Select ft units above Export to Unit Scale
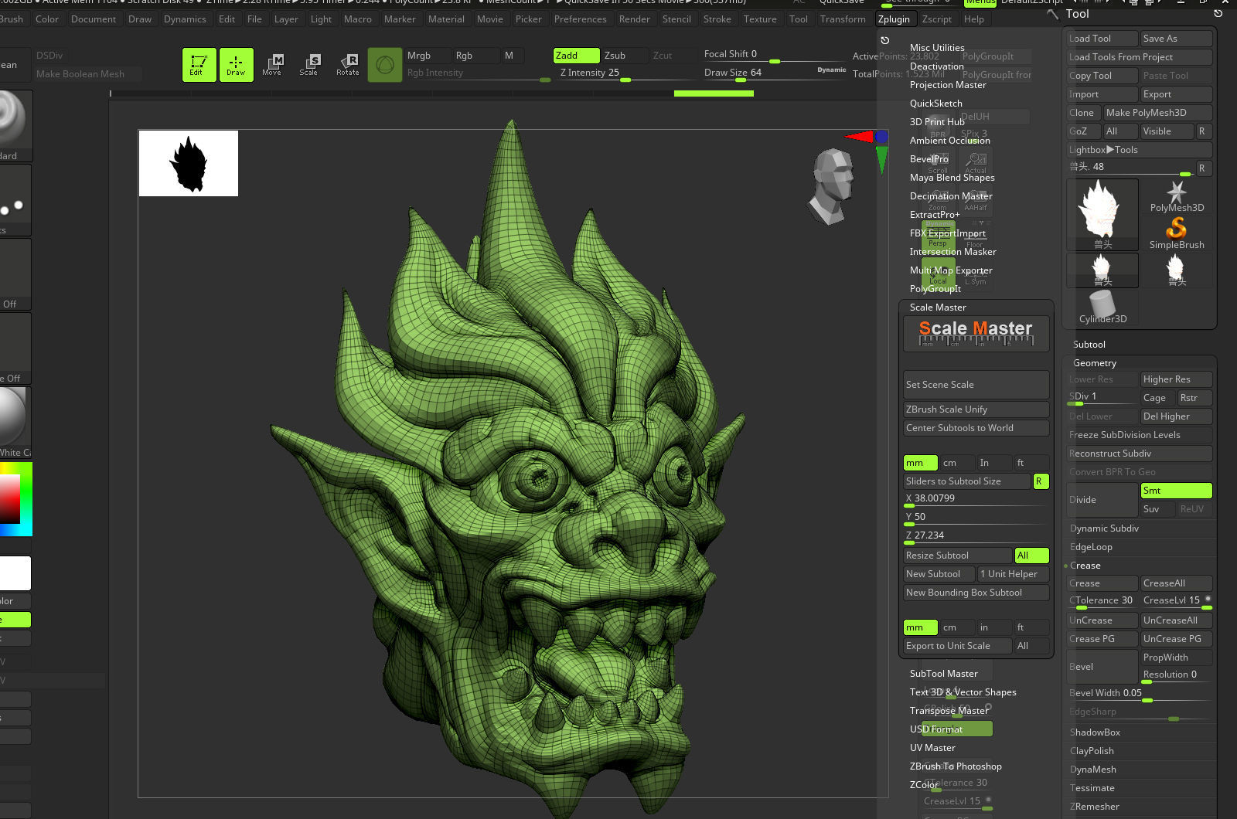 pos(1031,627)
